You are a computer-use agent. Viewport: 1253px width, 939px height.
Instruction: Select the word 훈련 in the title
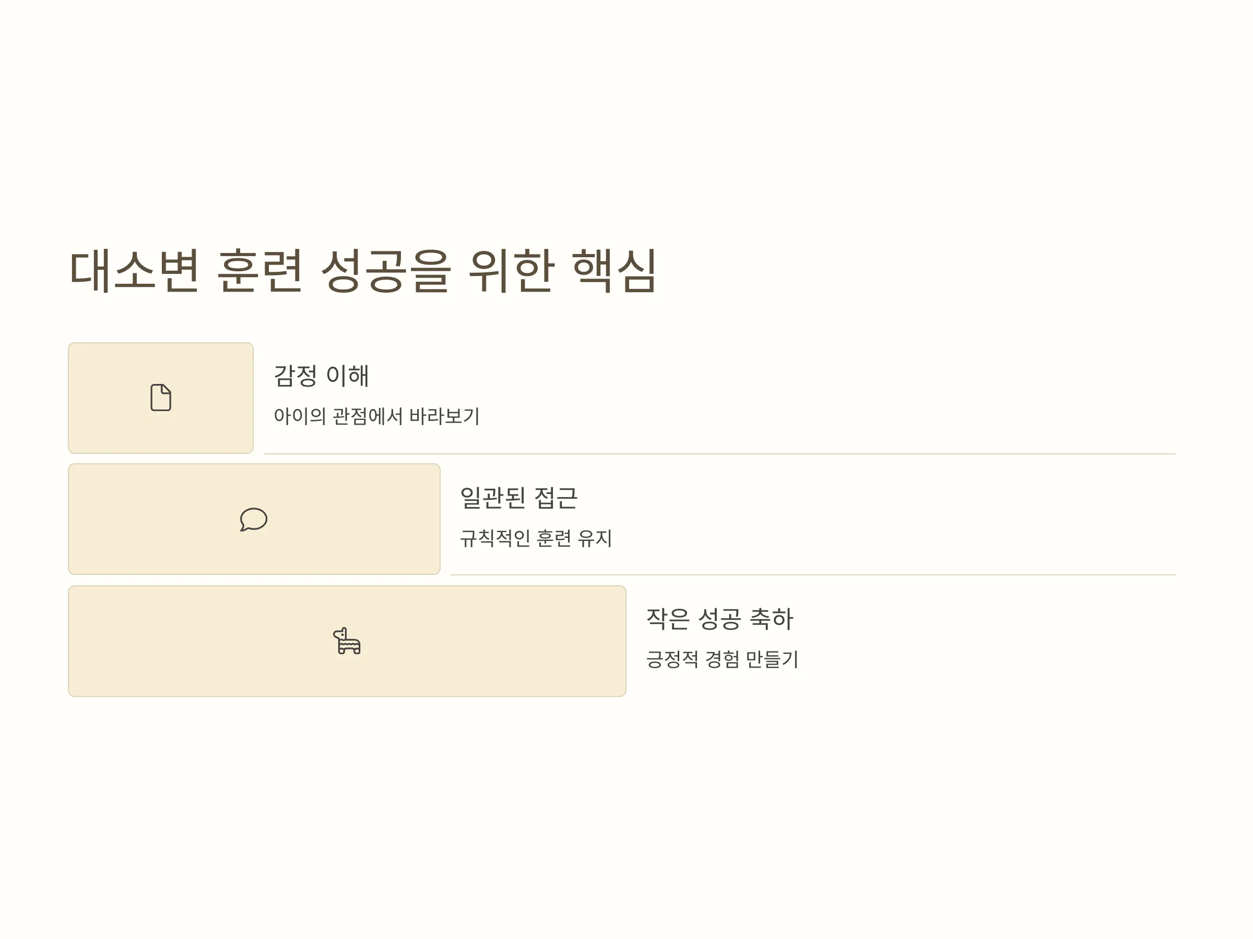pyautogui.click(x=260, y=271)
